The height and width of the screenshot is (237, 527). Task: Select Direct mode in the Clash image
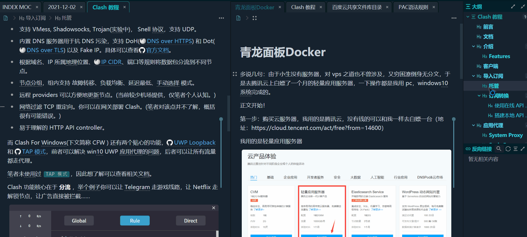click(x=191, y=221)
